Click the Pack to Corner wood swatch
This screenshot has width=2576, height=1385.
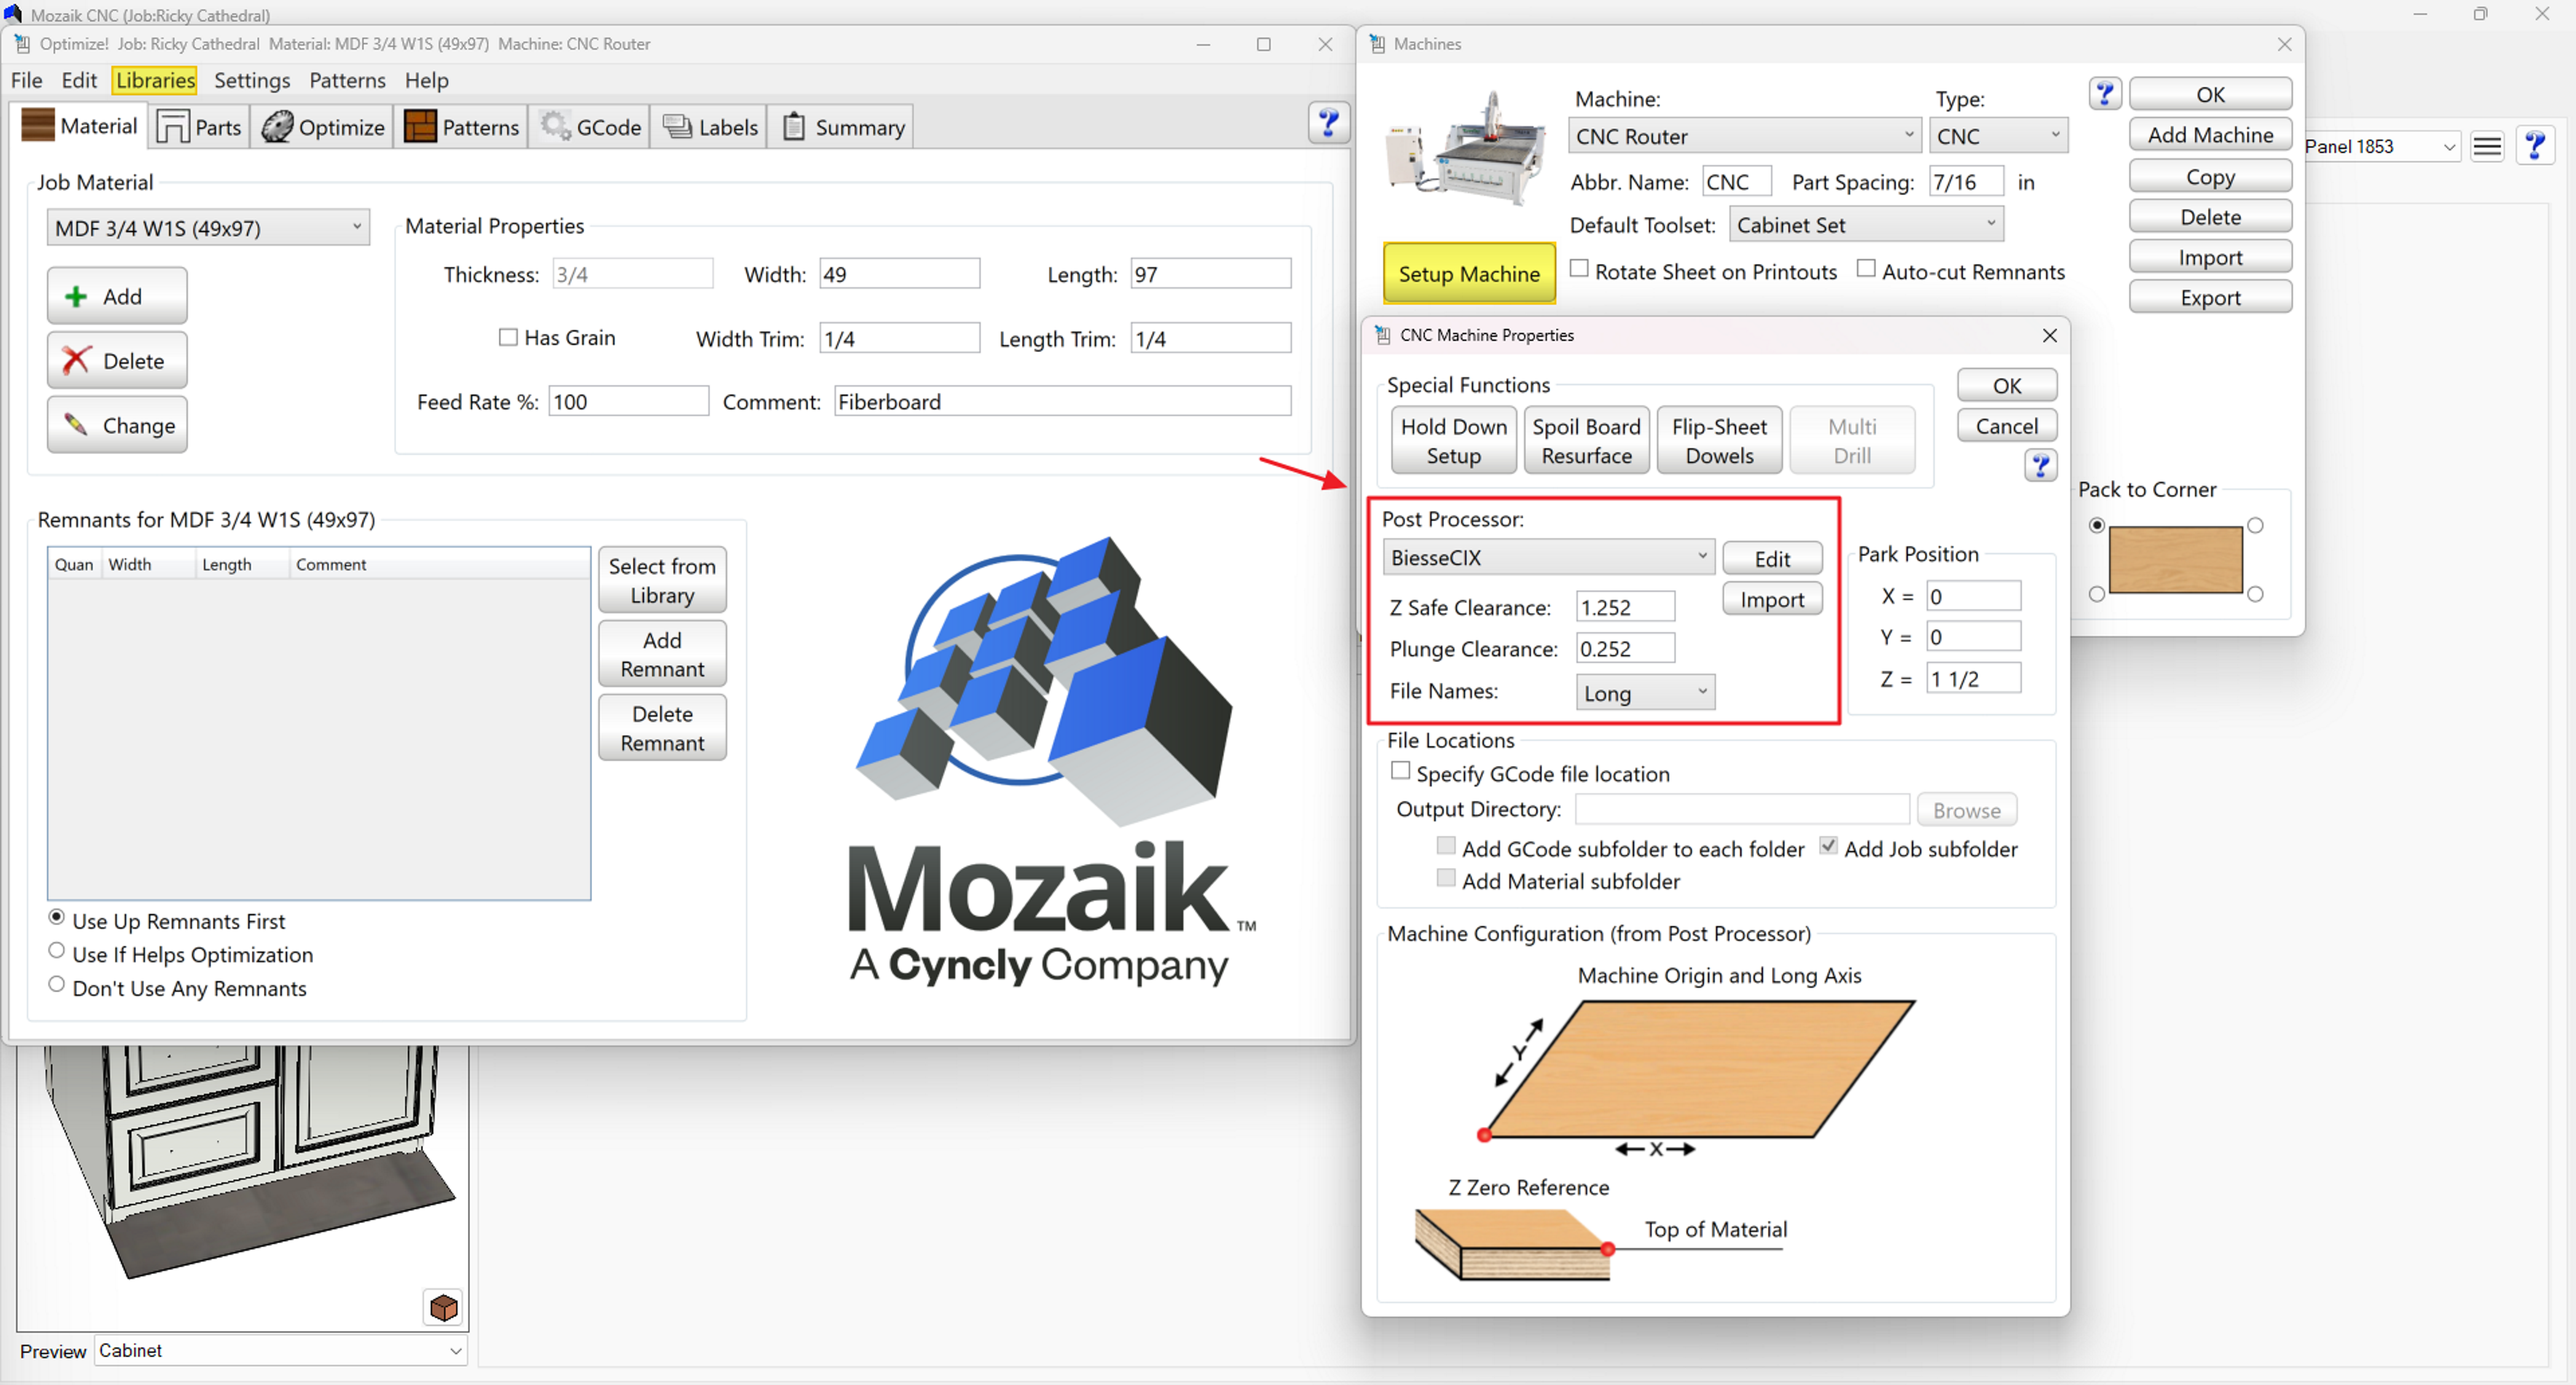coord(2175,559)
